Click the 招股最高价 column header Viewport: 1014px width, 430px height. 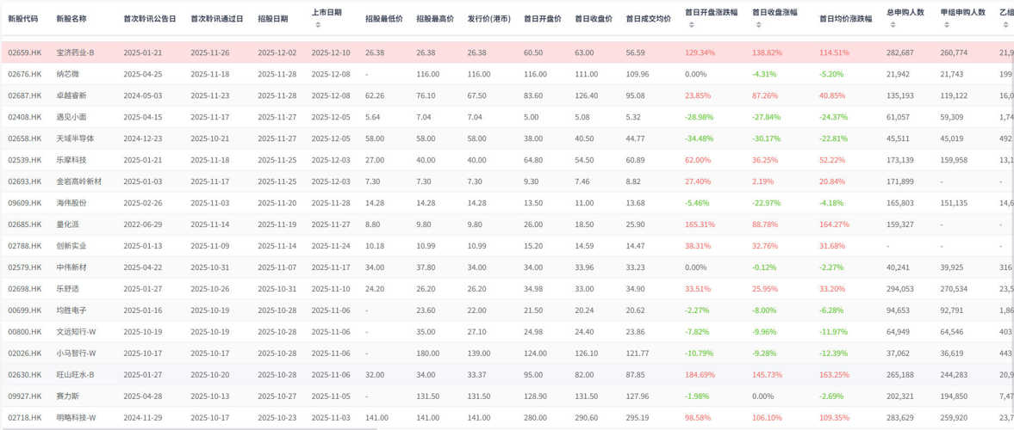pos(435,20)
